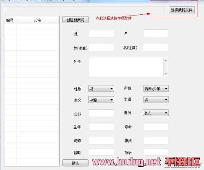
Task: Focus the 姓(注音) text box
Action: point(101,47)
